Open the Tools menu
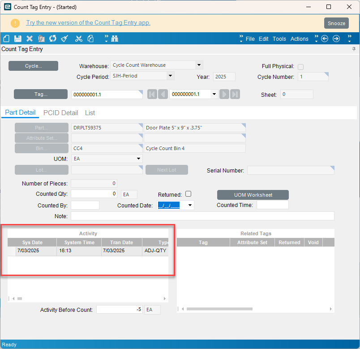The image size is (360, 349). pos(279,39)
